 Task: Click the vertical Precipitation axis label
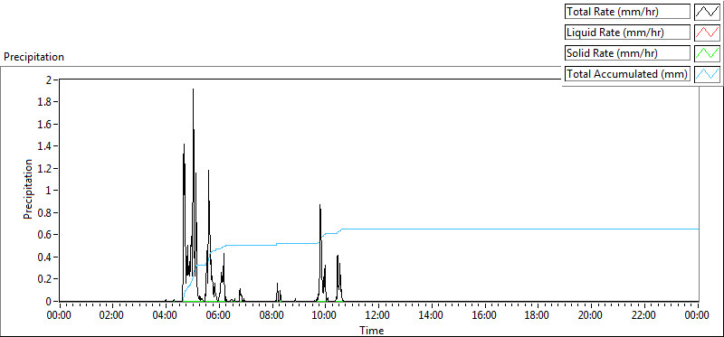pyautogui.click(x=28, y=189)
